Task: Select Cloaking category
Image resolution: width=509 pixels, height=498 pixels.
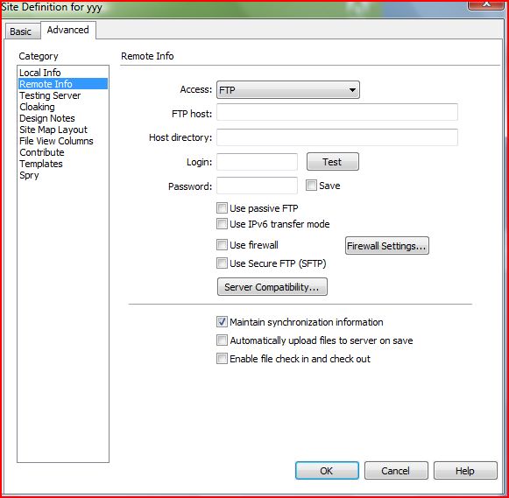Action: click(37, 107)
